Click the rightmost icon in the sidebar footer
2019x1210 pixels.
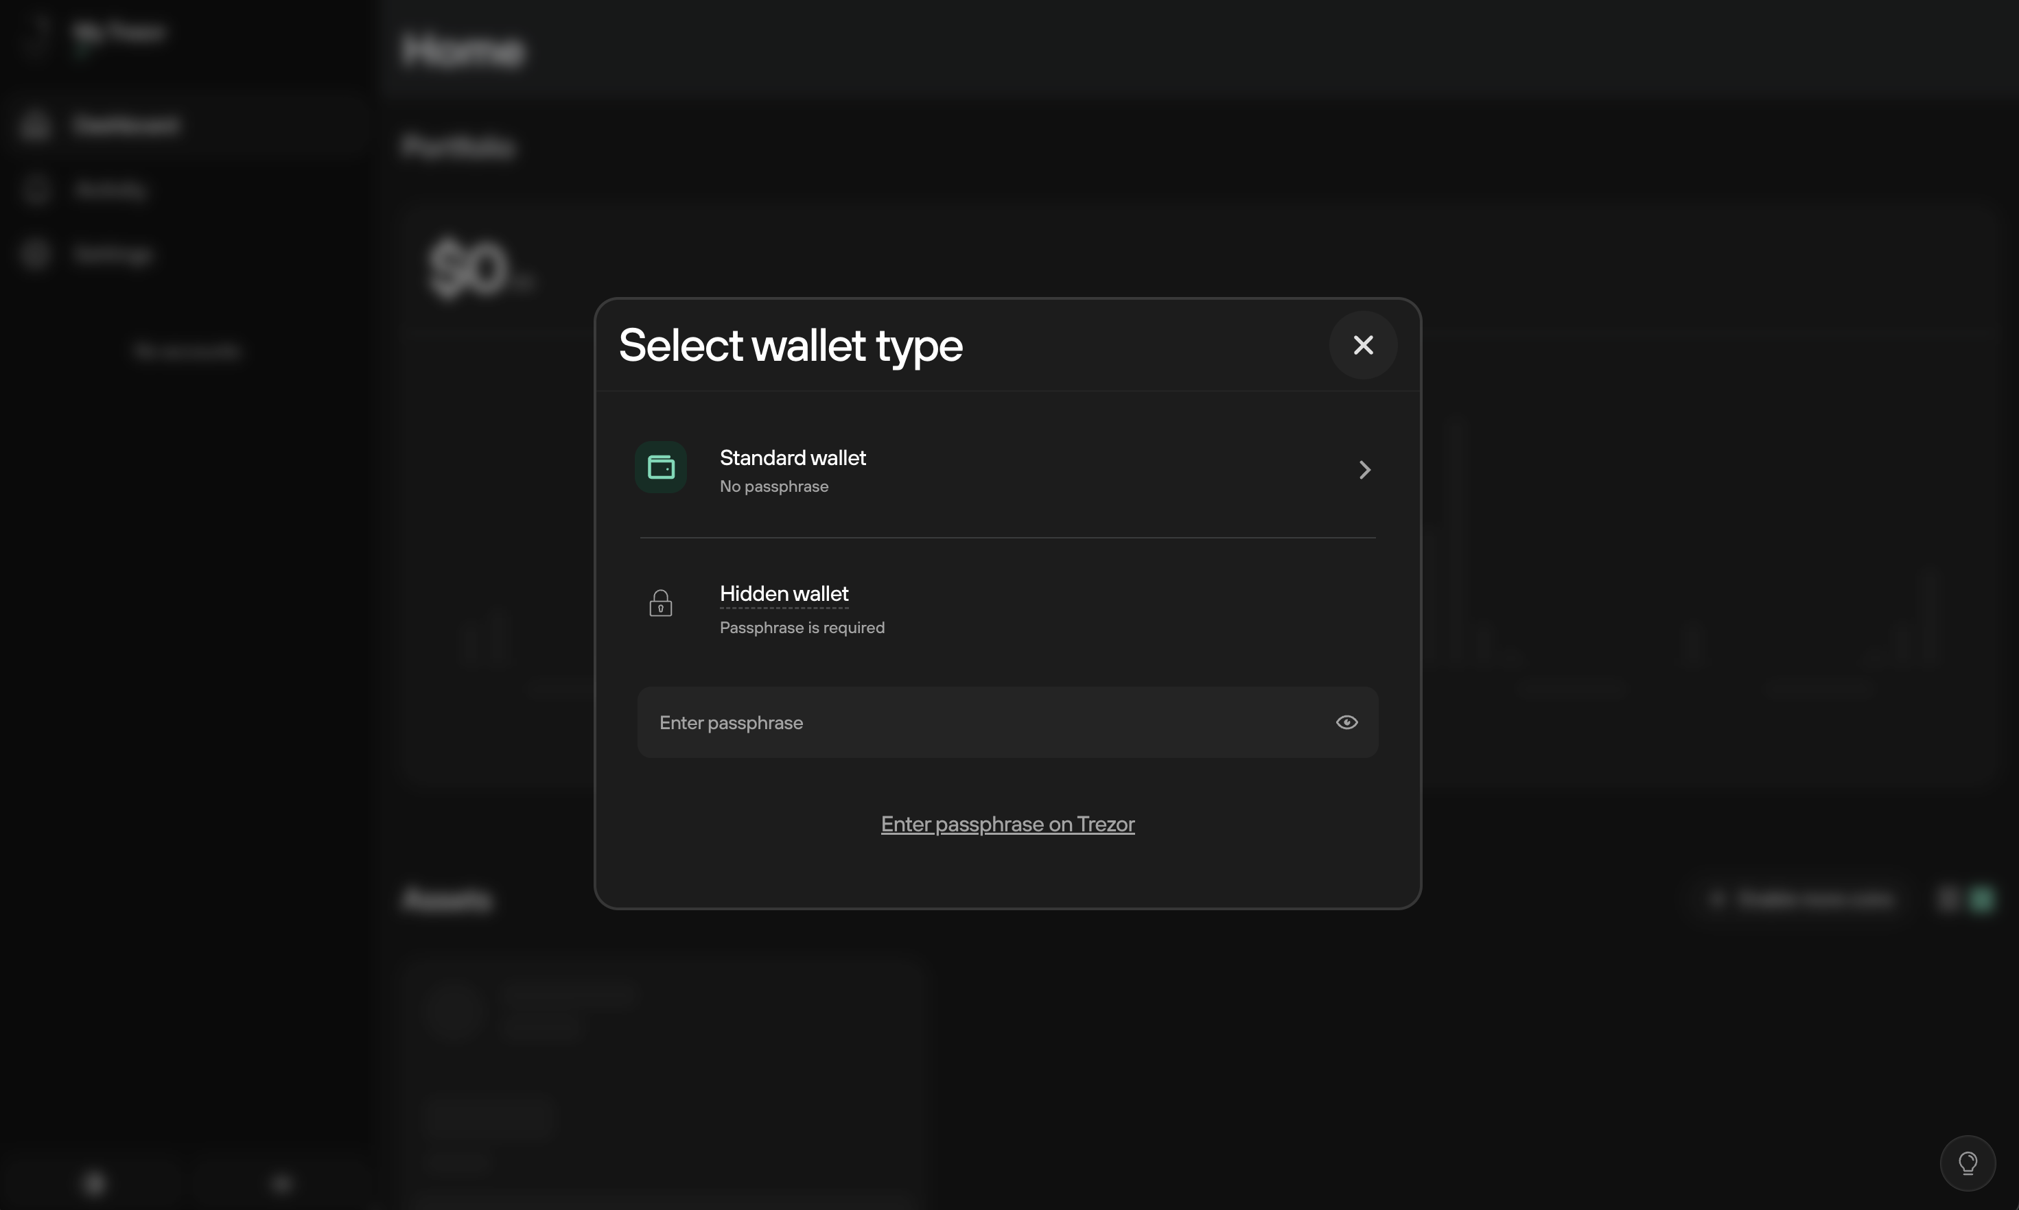pyautogui.click(x=281, y=1183)
